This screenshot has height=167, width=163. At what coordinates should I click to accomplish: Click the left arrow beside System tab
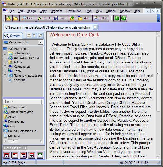(x=29, y=36)
